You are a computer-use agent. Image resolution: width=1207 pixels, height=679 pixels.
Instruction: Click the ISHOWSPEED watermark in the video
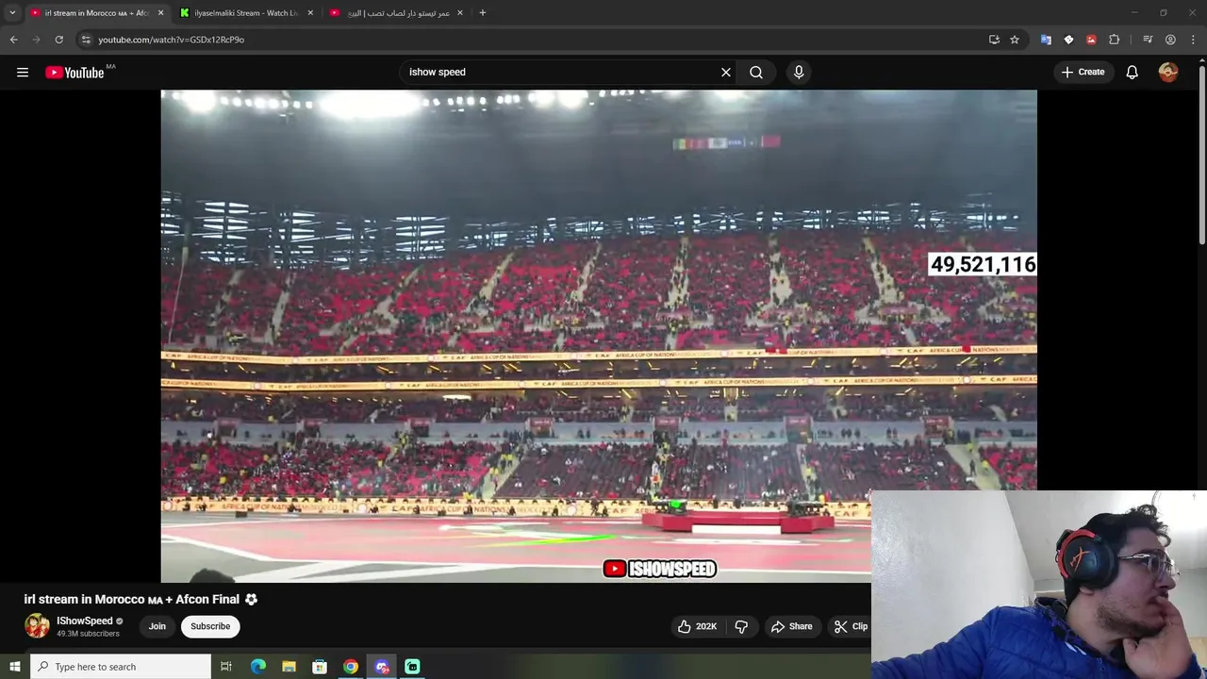pyautogui.click(x=660, y=569)
